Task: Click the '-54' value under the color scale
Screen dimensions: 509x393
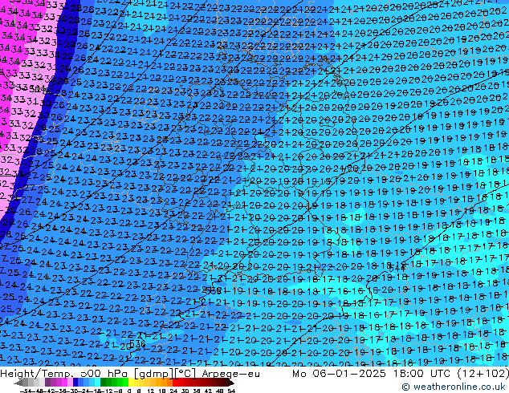Action: tap(25, 391)
